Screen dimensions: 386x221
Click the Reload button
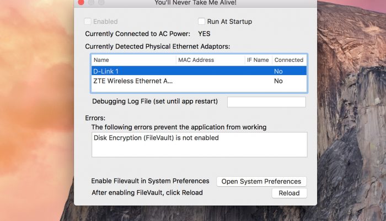click(x=289, y=193)
